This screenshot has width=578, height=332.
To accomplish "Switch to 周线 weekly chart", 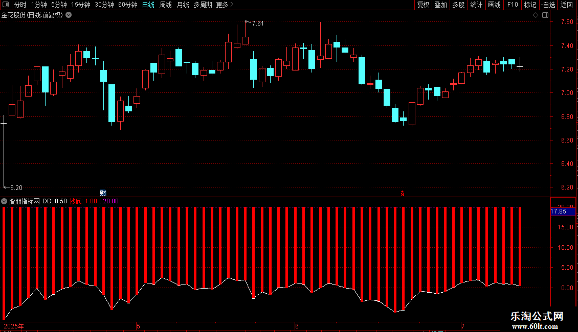I will [x=166, y=5].
